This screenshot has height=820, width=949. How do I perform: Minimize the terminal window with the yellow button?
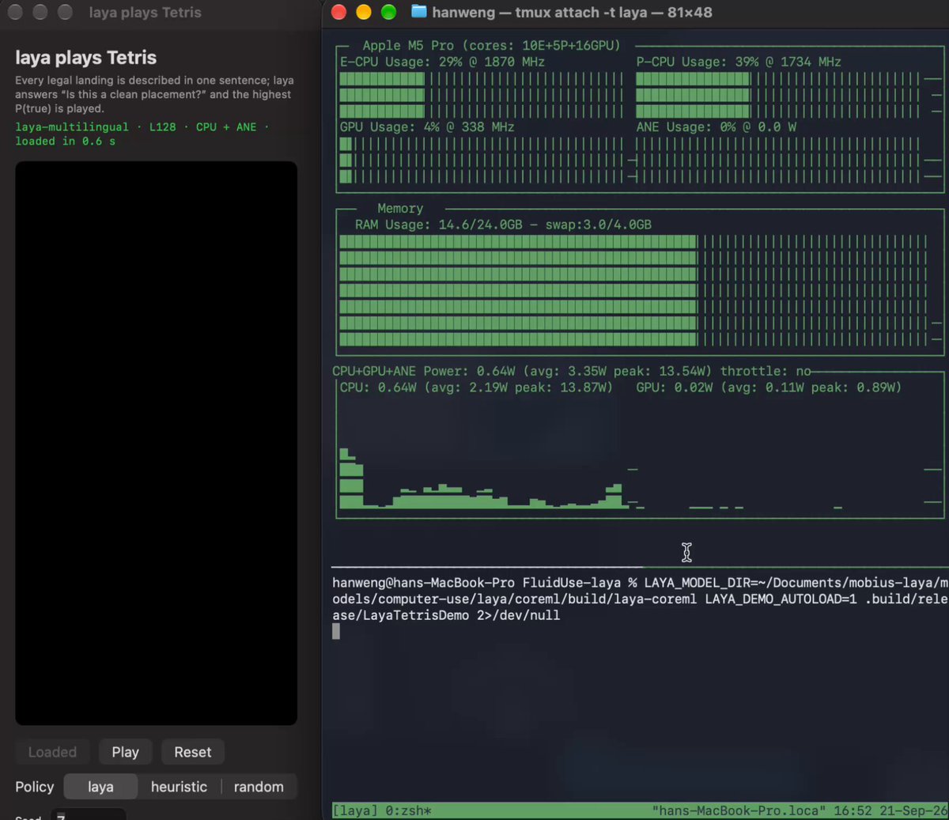[x=364, y=12]
